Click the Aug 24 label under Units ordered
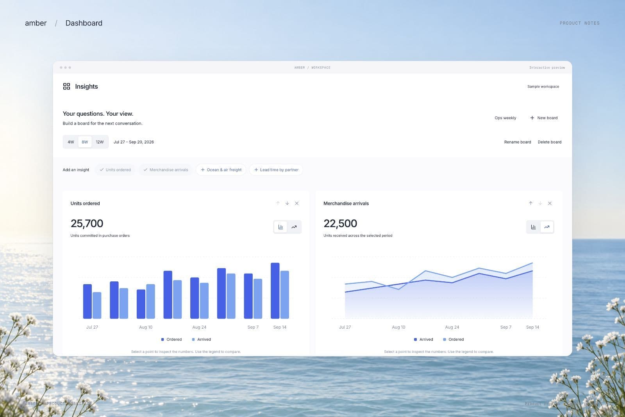This screenshot has width=625, height=417. click(199, 327)
